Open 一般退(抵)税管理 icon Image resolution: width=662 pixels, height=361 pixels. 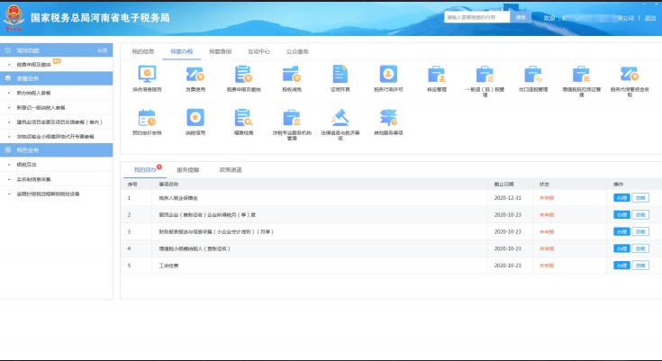coord(485,75)
